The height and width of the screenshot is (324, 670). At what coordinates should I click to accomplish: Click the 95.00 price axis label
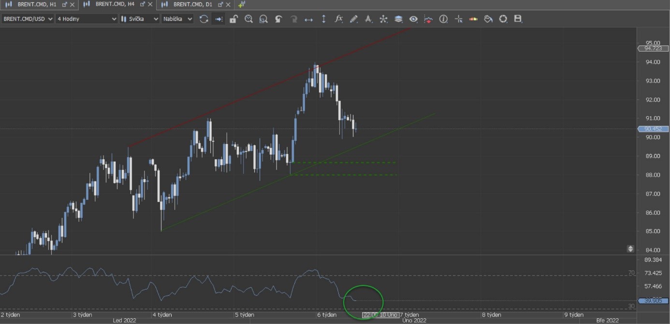coord(653,43)
